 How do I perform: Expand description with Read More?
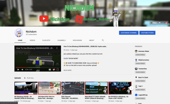[67, 70]
